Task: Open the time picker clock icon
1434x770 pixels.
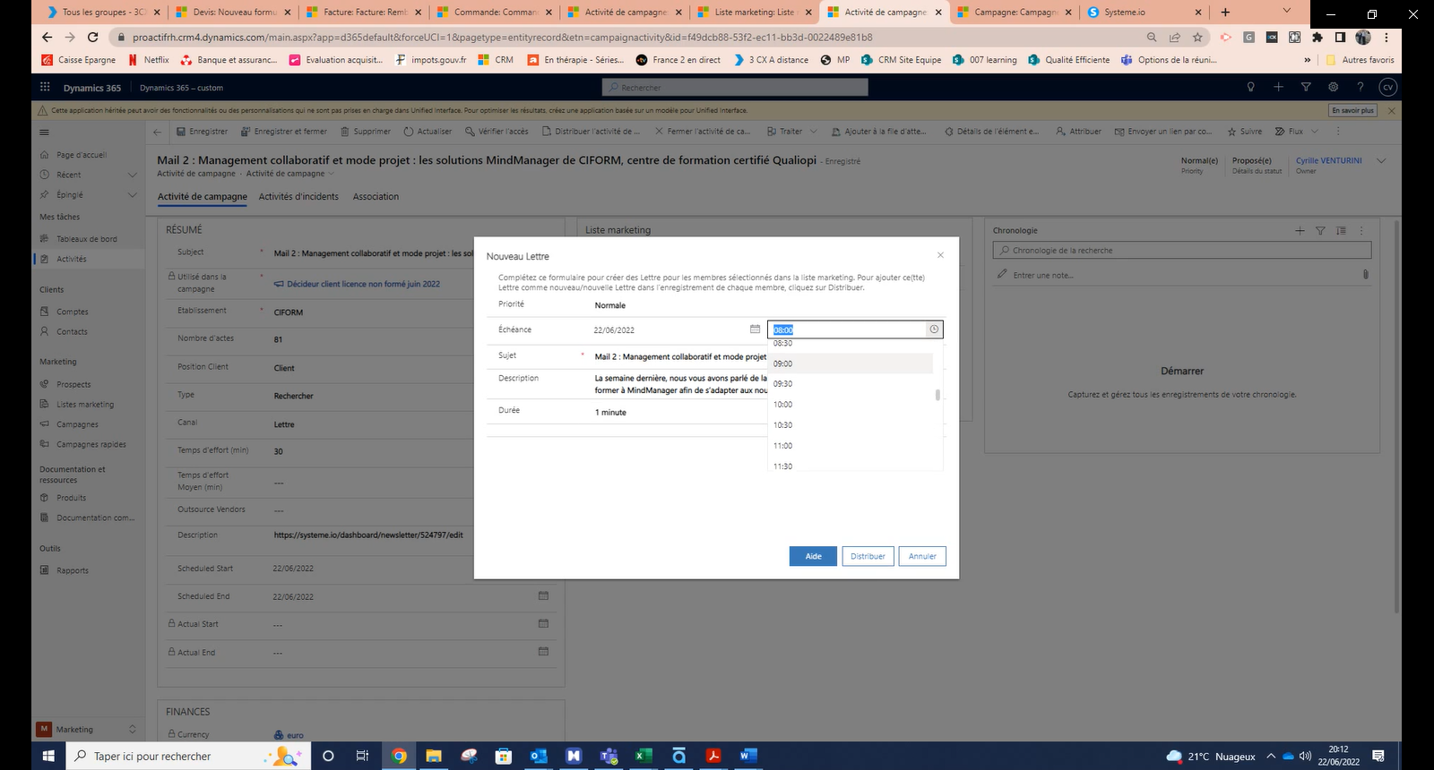Action: (x=934, y=329)
